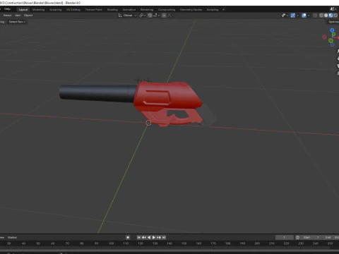This screenshot has width=339, height=254.
Task: Toggle preview range clock icon
Action: [297, 238]
